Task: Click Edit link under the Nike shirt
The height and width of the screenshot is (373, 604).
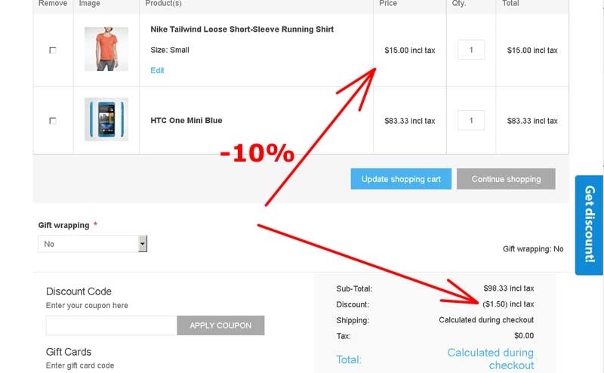Action: [157, 70]
